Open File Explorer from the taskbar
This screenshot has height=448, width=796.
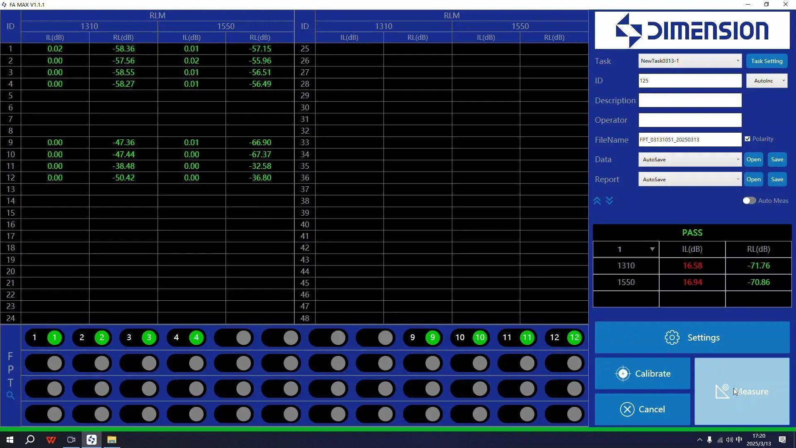[x=112, y=440]
